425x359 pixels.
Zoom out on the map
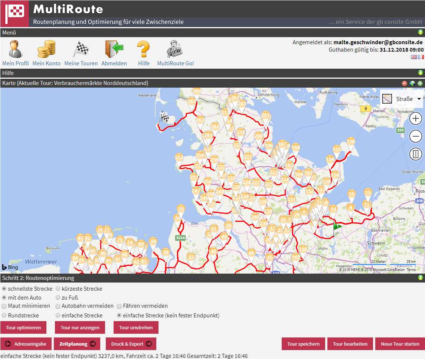415,136
